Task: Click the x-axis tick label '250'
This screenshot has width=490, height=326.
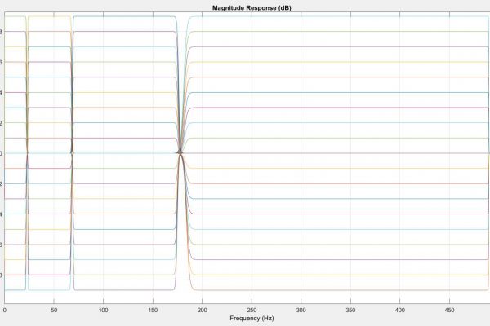Action: [252, 310]
